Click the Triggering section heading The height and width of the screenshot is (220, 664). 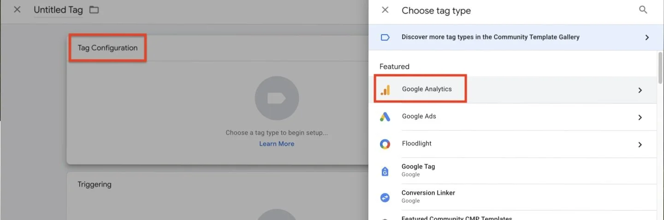(95, 184)
